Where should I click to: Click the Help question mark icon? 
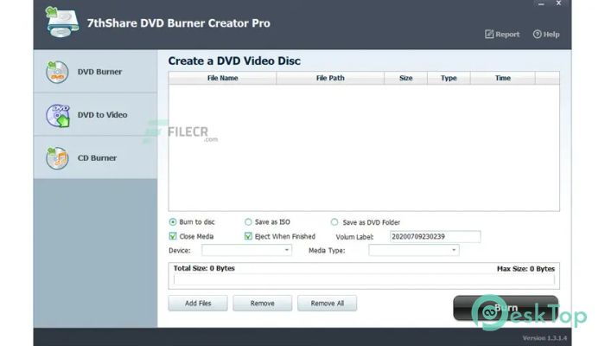coord(537,35)
